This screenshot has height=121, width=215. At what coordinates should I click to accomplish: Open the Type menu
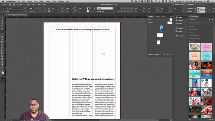[x=36, y=1]
